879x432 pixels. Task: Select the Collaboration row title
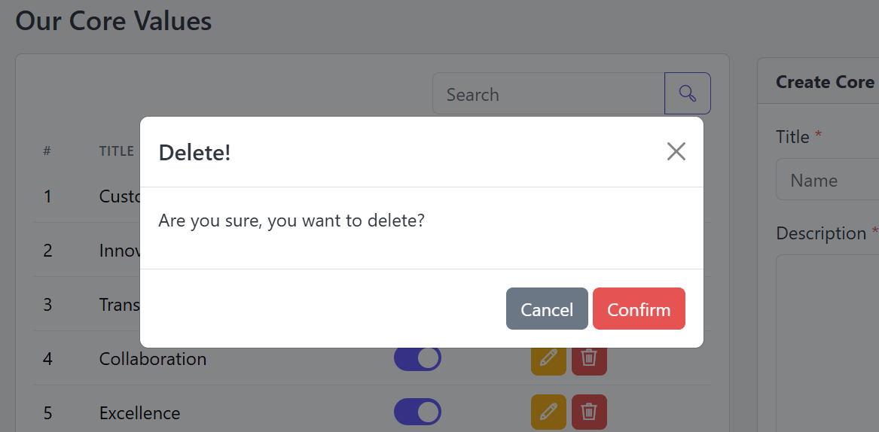pos(152,359)
